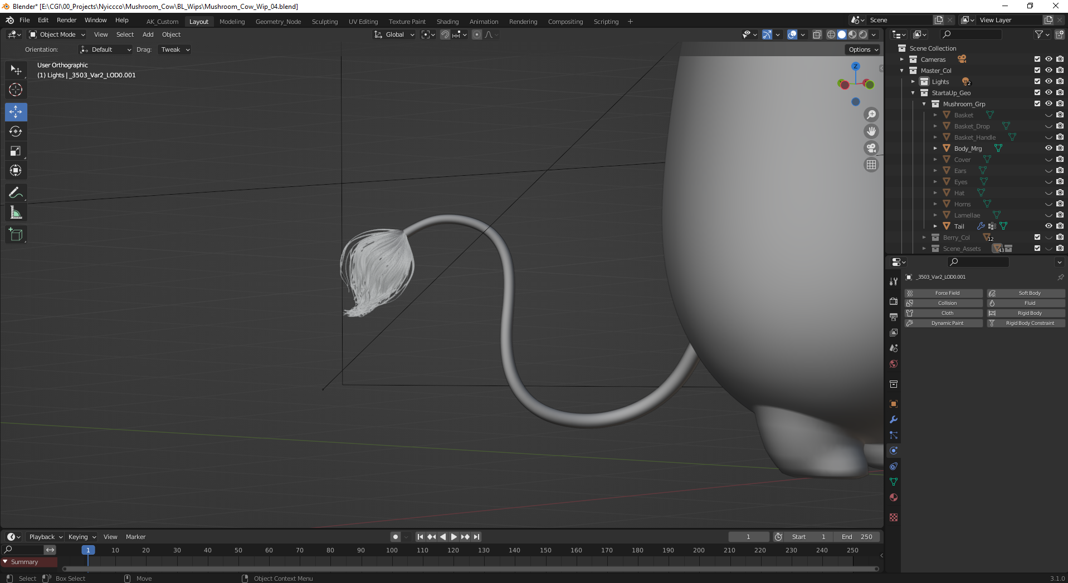Screen dimensions: 1068x583
Task: Open the viewport shading options dropdown arrow
Action: pos(874,34)
